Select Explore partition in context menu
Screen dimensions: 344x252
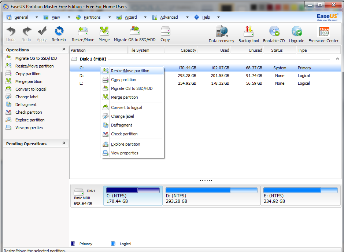132,144
